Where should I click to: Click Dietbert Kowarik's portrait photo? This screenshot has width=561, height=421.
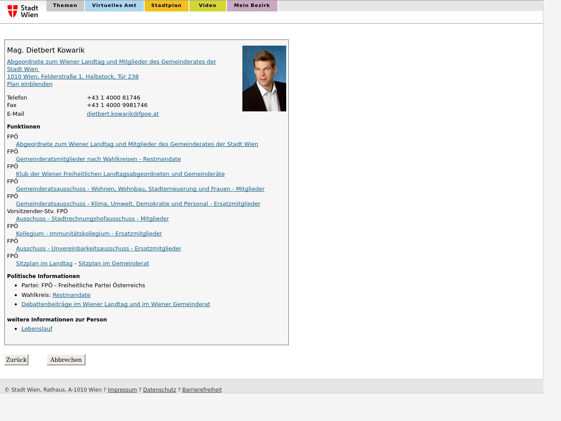coord(264,78)
